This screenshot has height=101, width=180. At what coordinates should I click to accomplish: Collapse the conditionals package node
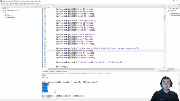pyautogui.click(x=4, y=16)
